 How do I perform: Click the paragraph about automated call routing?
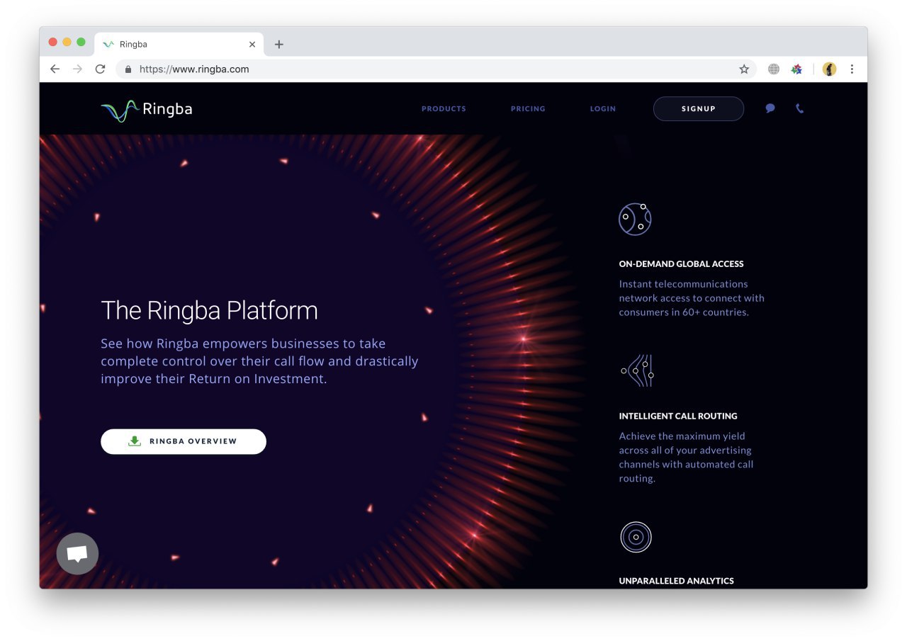pyautogui.click(x=686, y=458)
